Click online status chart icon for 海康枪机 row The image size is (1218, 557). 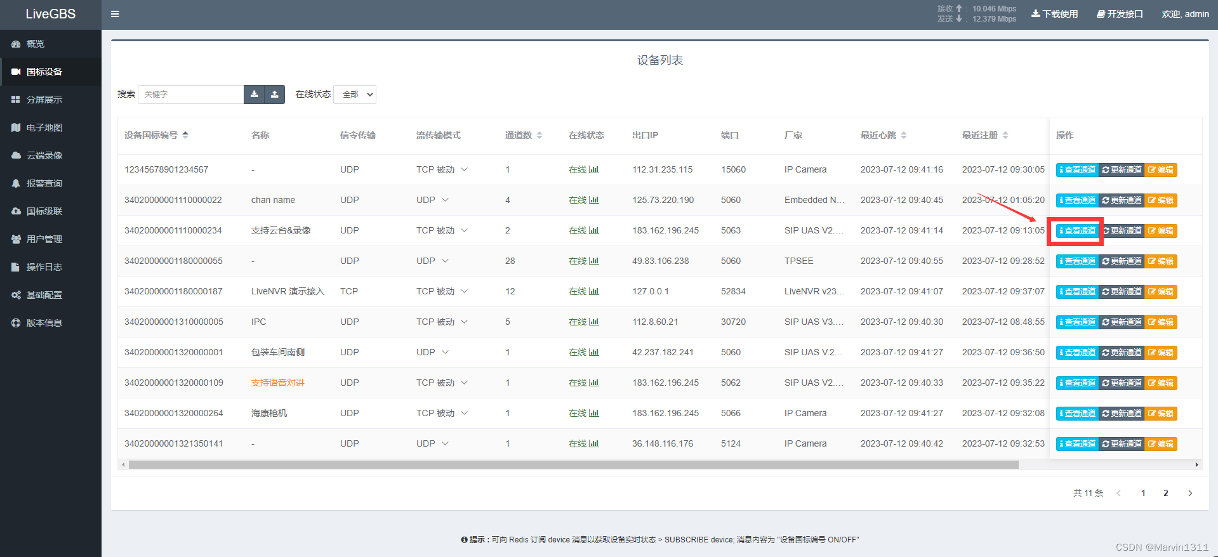[594, 413]
